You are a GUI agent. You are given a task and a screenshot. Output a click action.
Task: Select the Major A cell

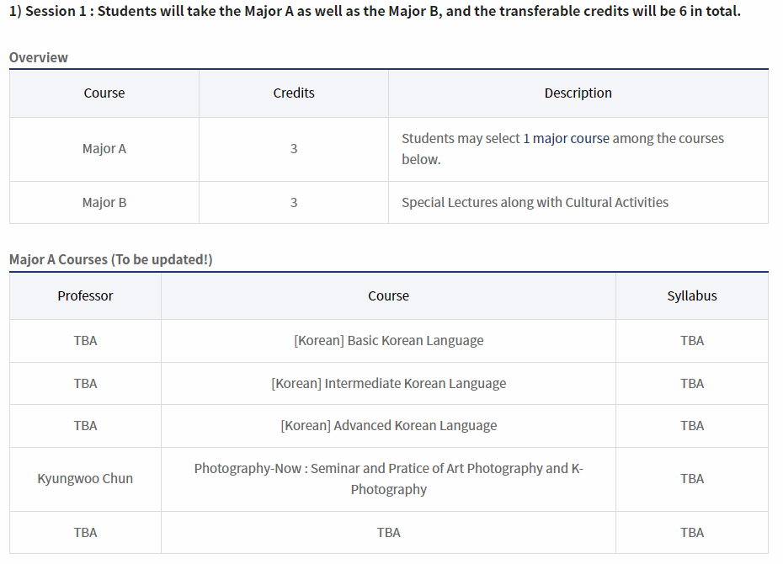[104, 149]
